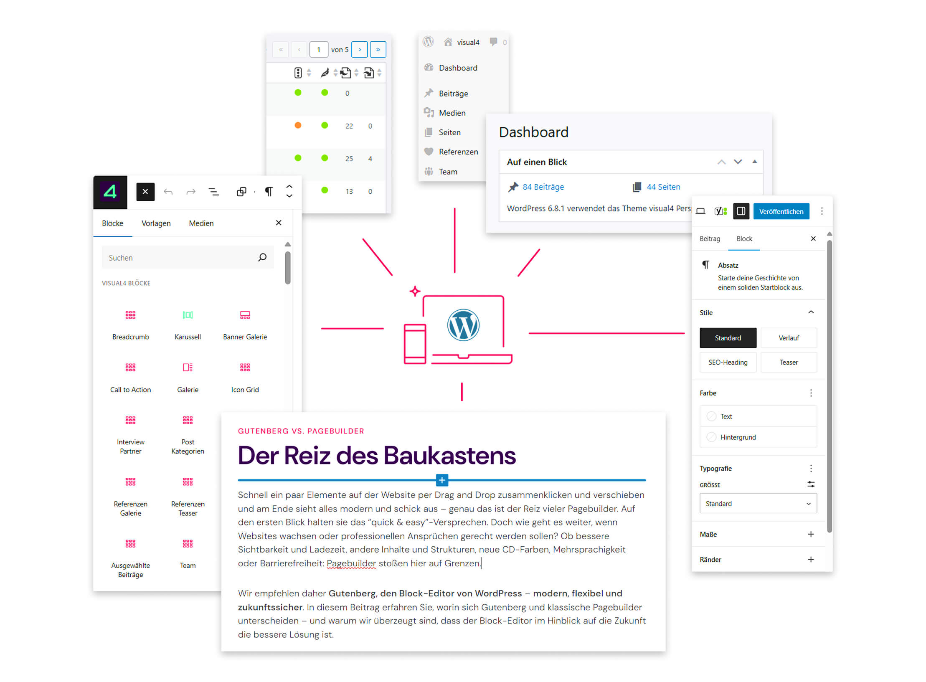Open document overview list icon
Viewport: 926px width, 682px height.
coord(213,192)
